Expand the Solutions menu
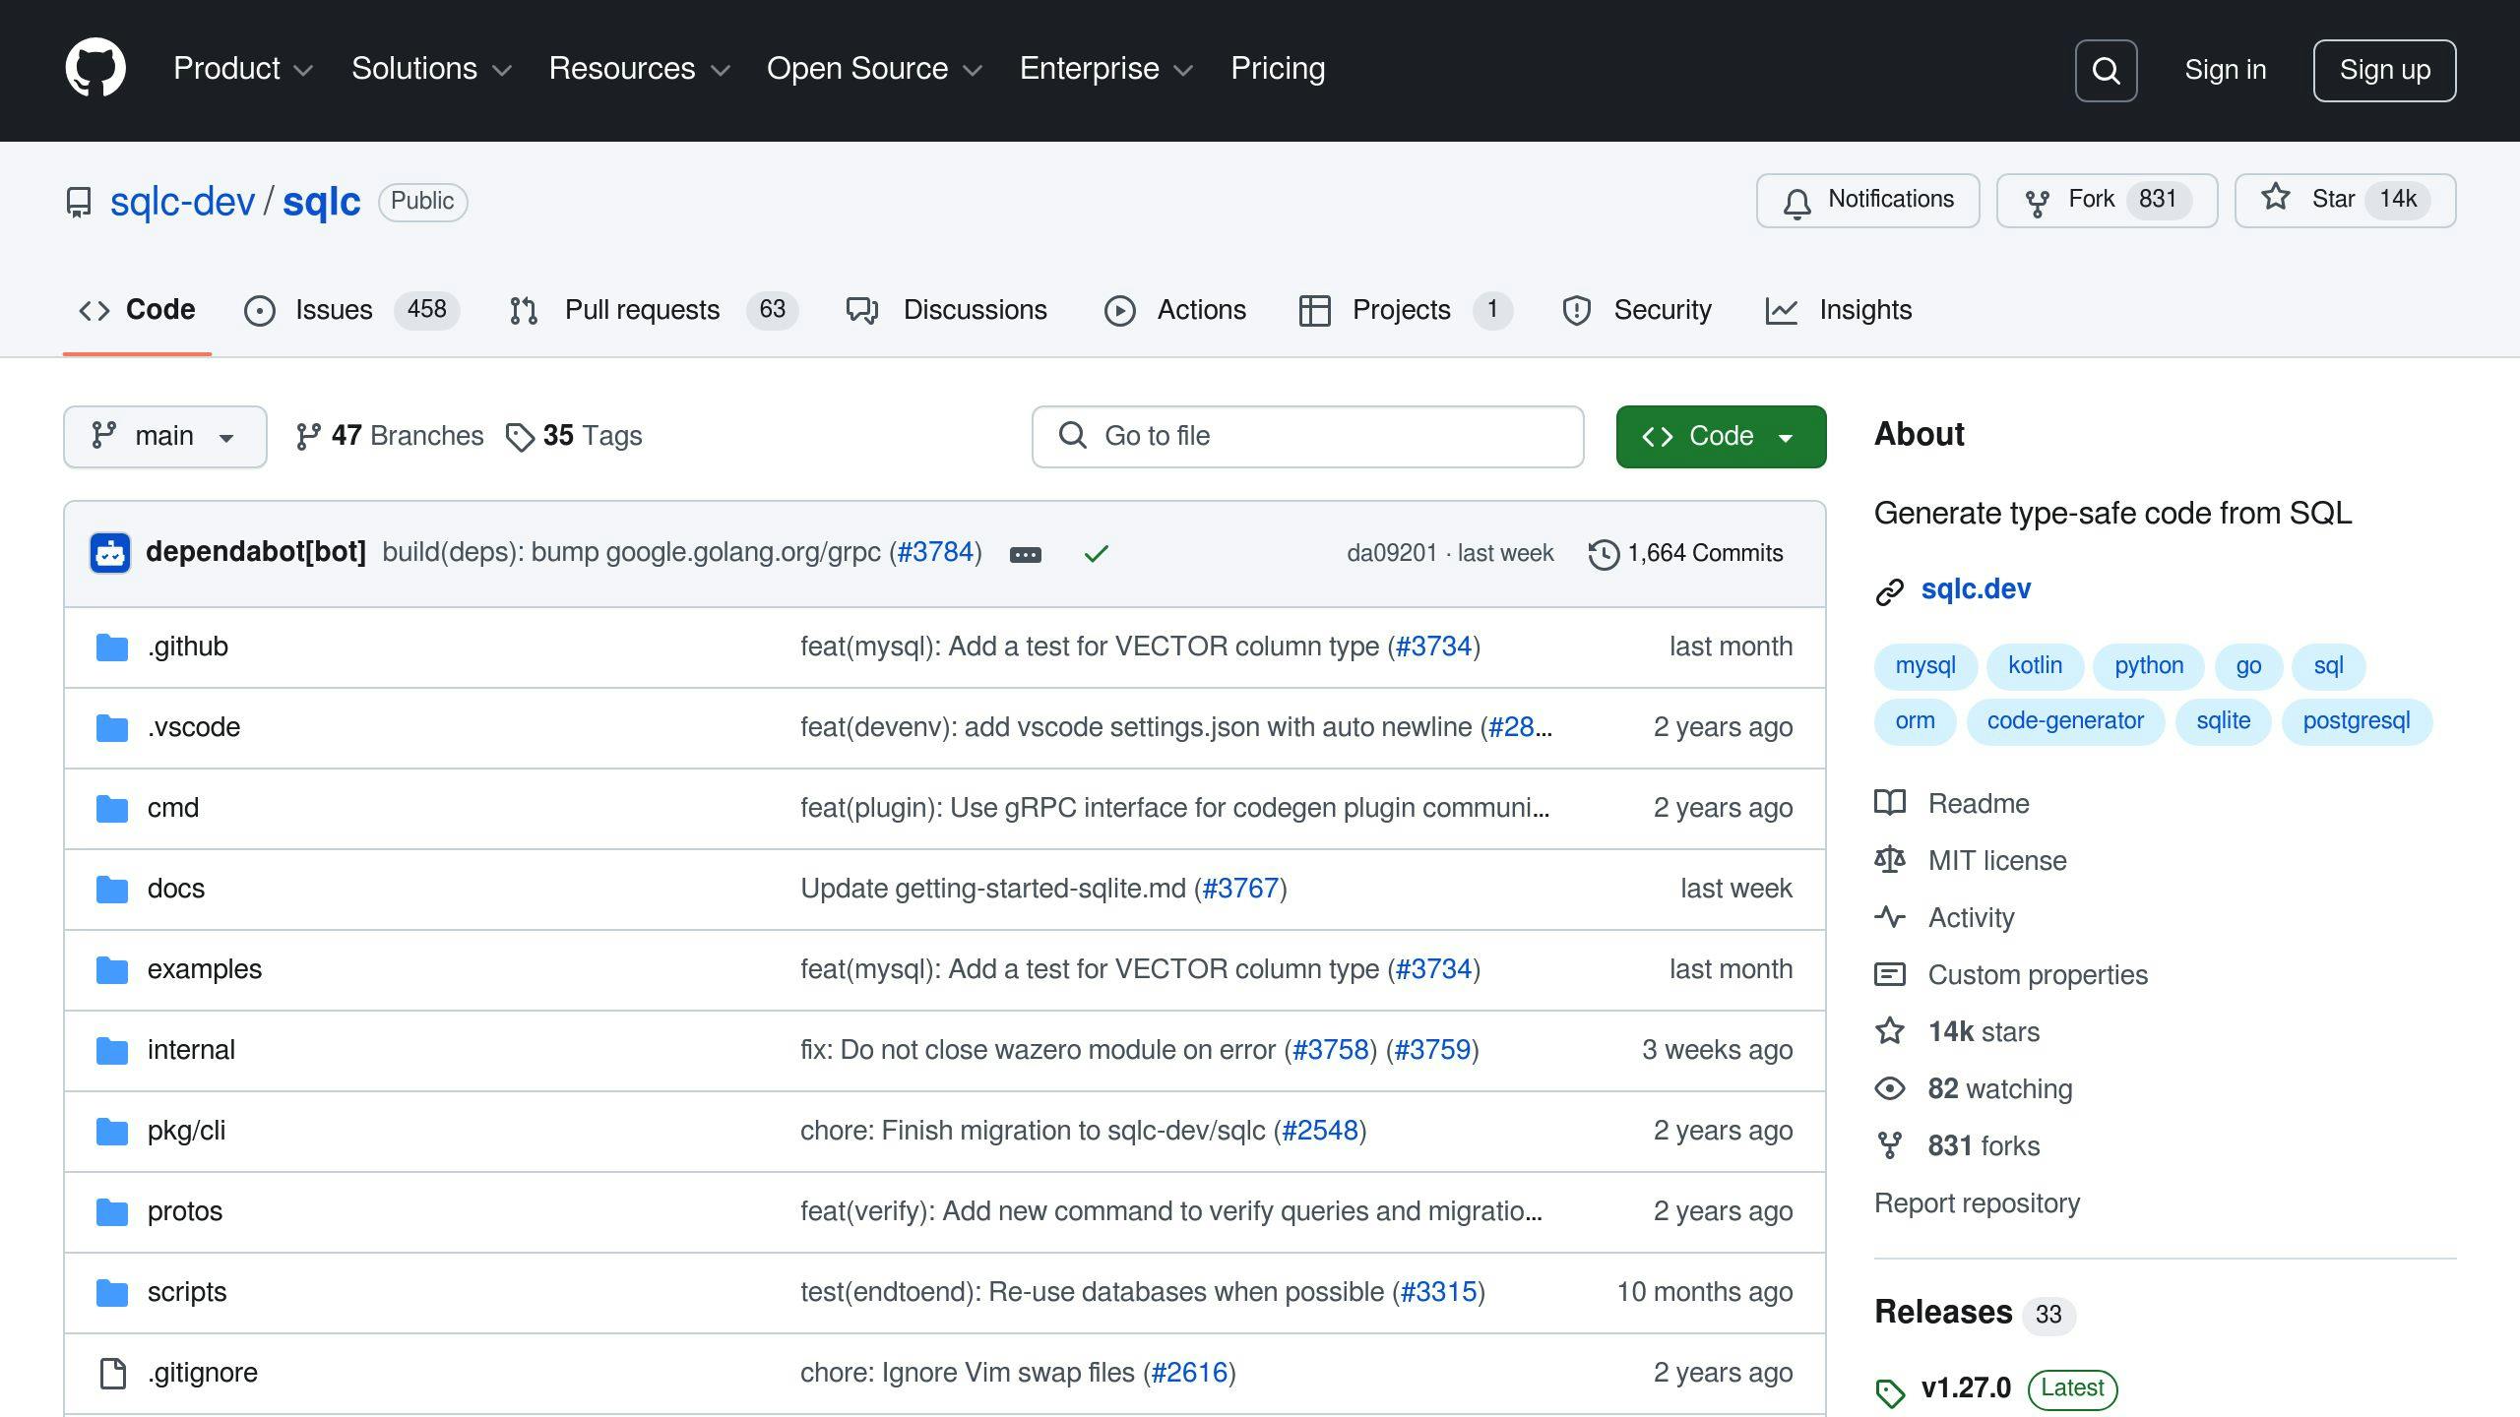Screen dimensions: 2520x1417 pos(431,69)
